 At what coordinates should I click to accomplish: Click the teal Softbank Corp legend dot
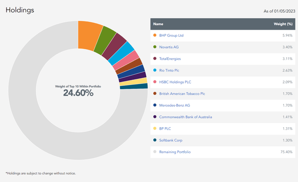(x=155, y=140)
